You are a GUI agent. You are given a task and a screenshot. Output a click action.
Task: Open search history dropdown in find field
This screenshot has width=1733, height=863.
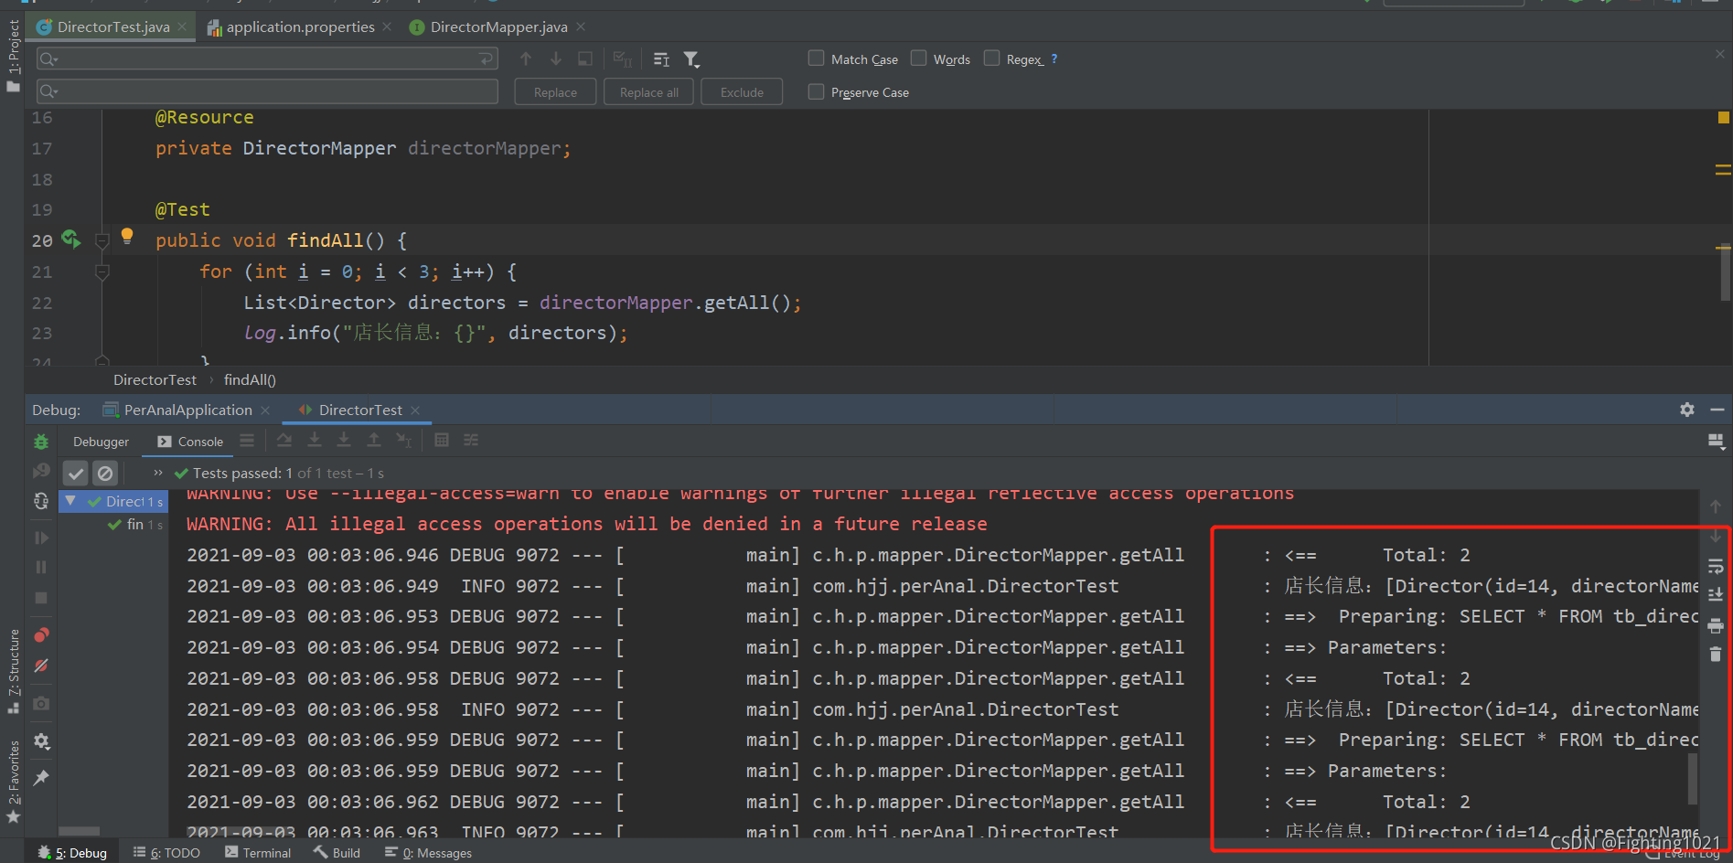tap(49, 59)
